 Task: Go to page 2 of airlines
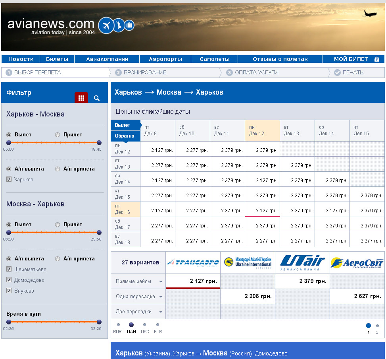377,326
